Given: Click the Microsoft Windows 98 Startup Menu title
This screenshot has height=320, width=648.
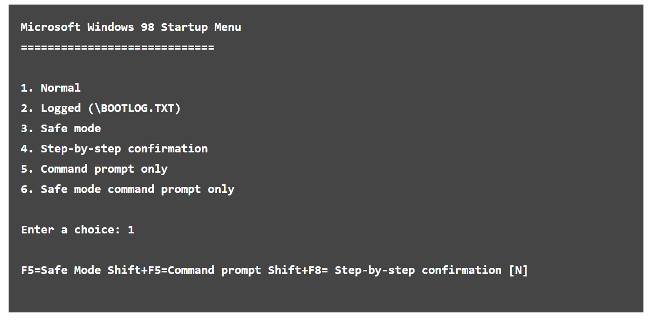Looking at the screenshot, I should coord(131,27).
